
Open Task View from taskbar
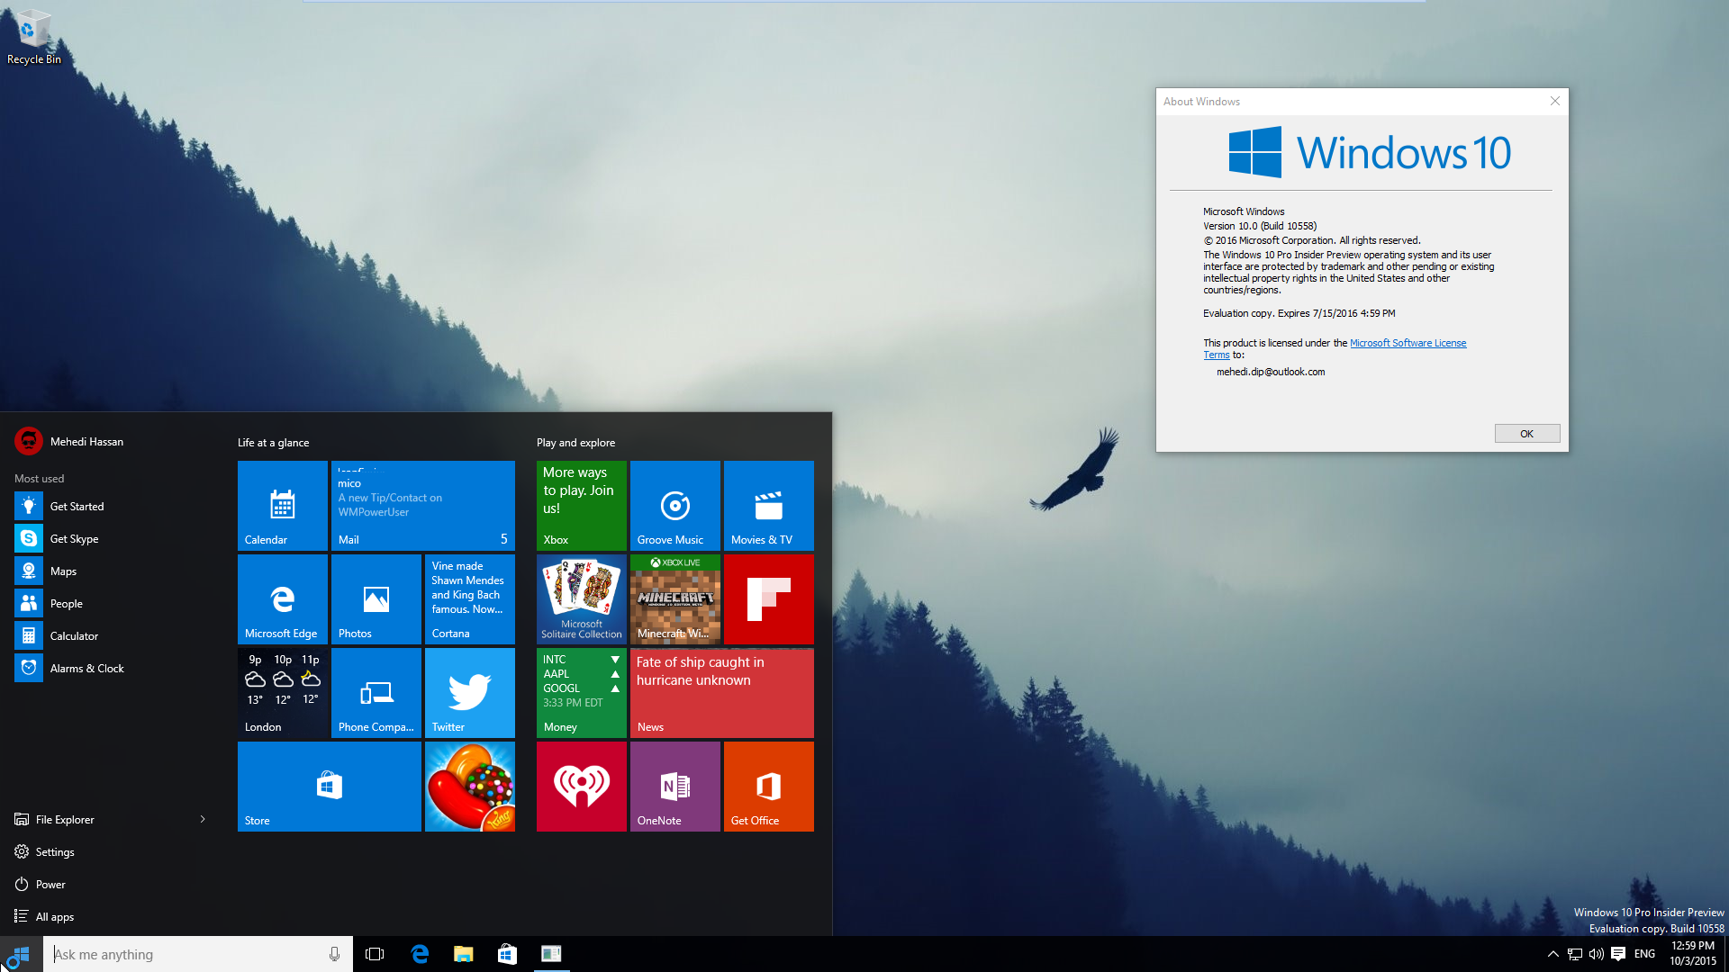(375, 954)
